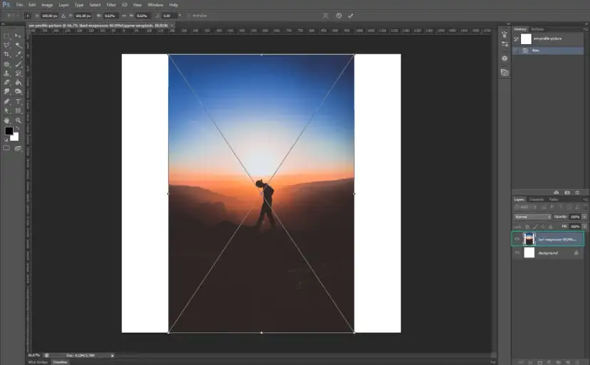Hide the Background layer using eye icon
The image size is (590, 365).
point(517,253)
